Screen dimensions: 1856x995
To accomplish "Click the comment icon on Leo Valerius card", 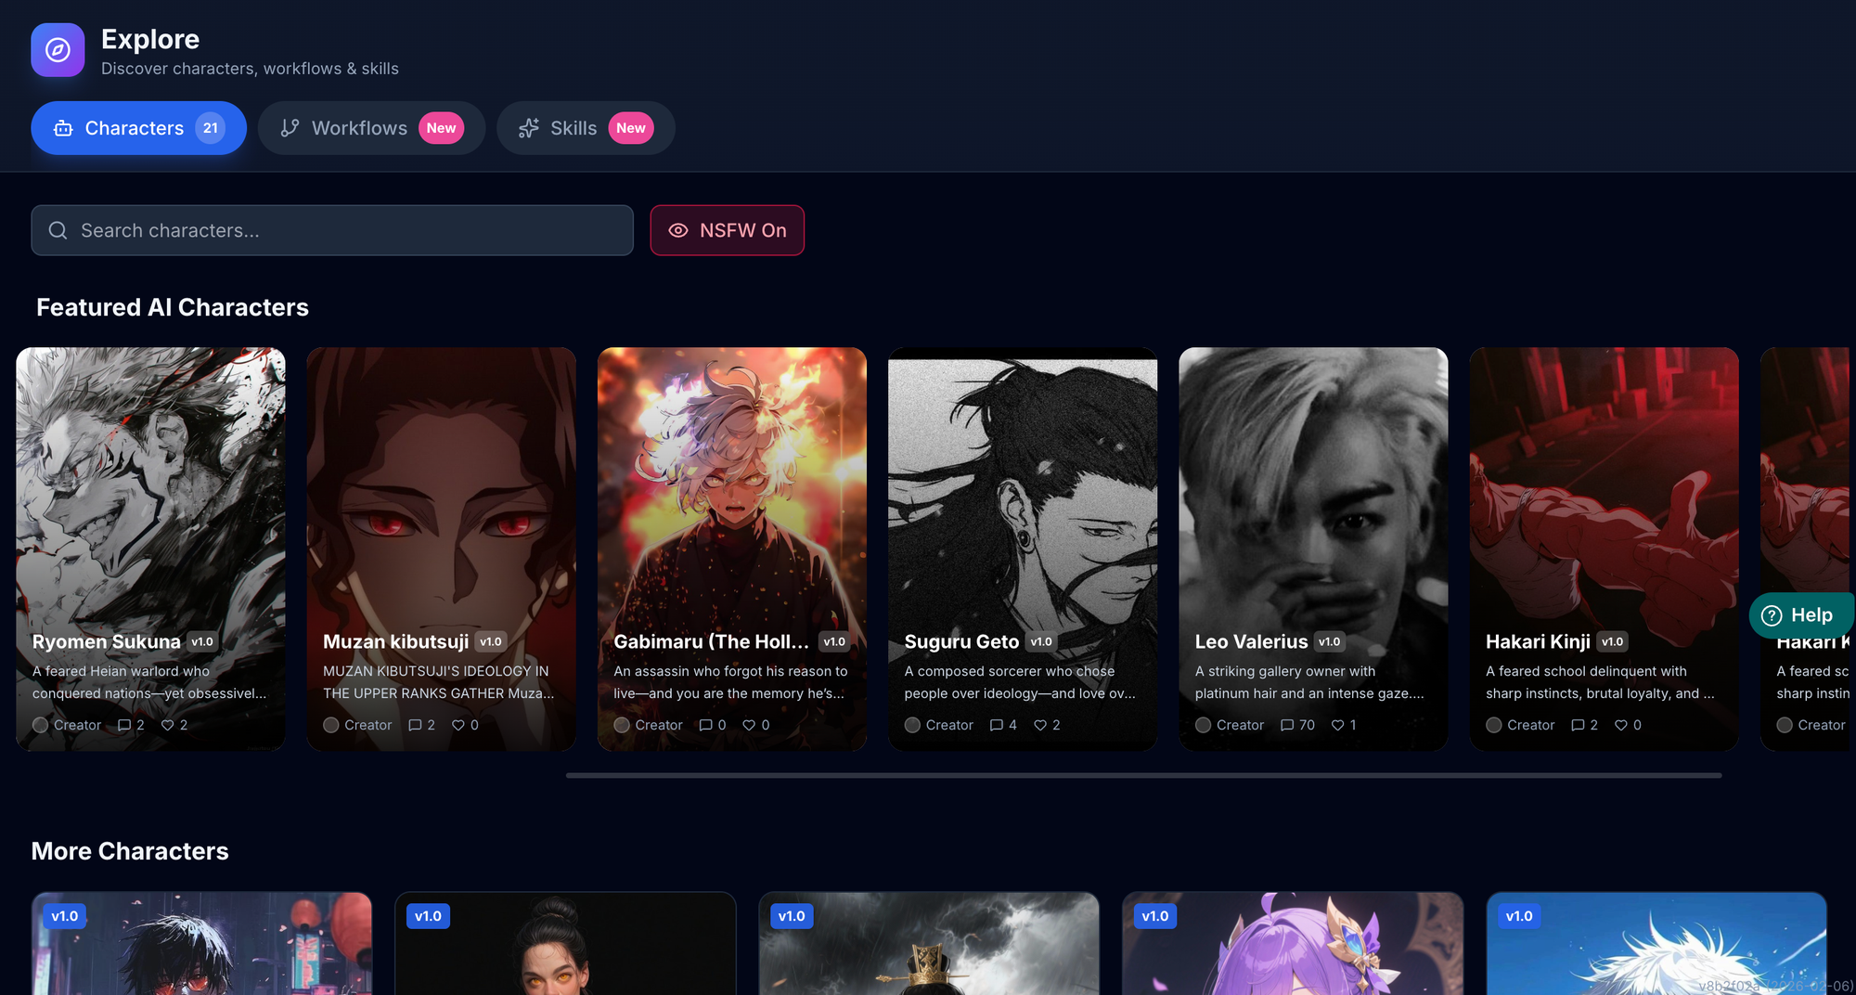I will click(x=1287, y=725).
